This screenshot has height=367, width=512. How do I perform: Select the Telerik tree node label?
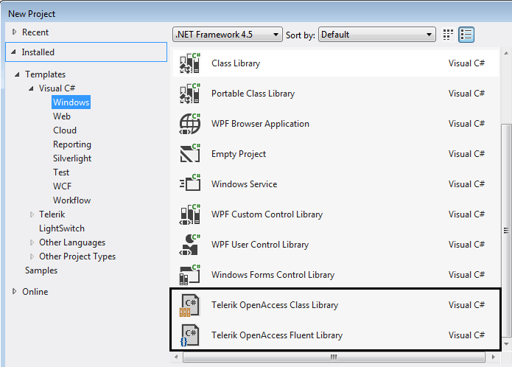click(x=52, y=214)
